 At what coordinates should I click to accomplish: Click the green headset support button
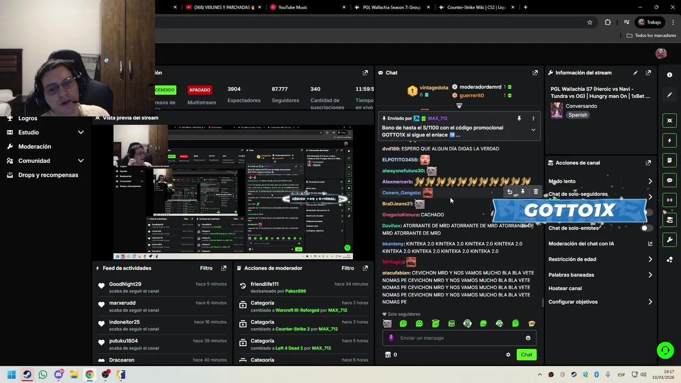pos(665,350)
